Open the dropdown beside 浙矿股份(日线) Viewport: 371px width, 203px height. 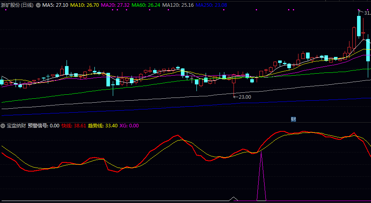38,5
